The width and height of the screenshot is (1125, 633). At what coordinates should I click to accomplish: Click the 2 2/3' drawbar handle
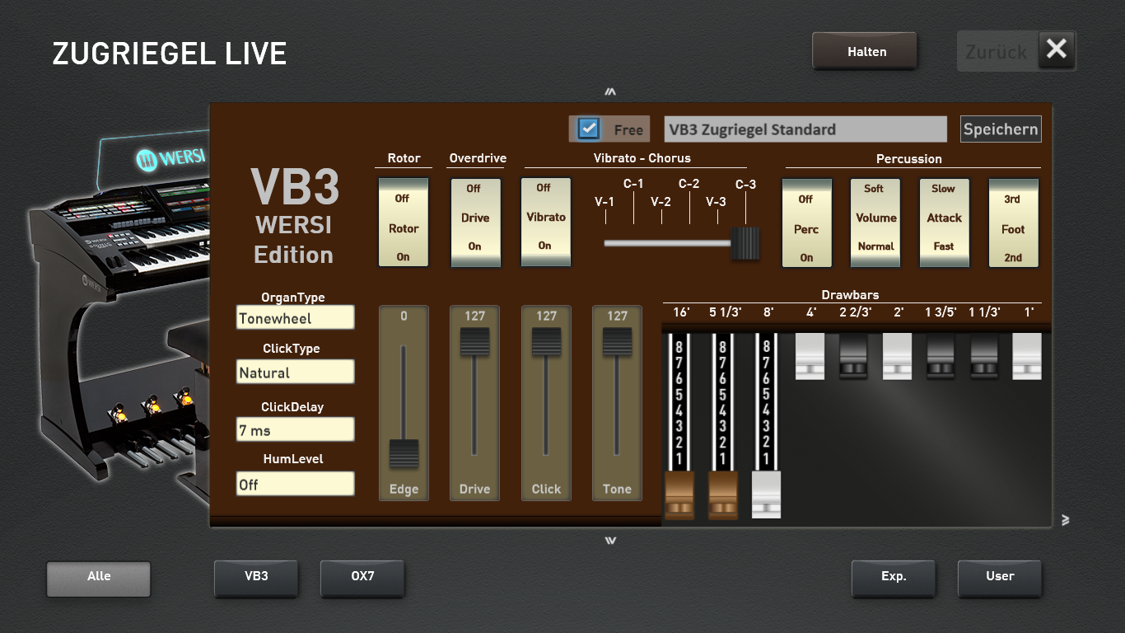pyautogui.click(x=854, y=356)
